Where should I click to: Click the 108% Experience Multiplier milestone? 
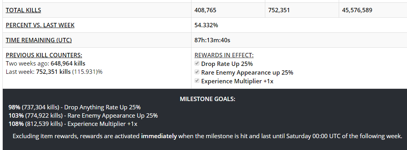(x=73, y=124)
